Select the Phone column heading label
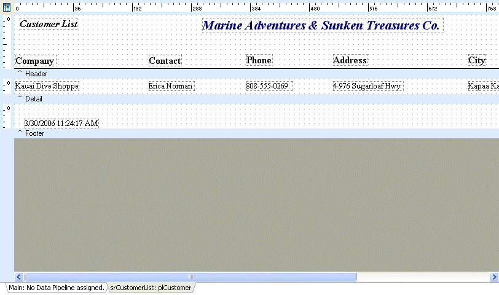 (x=259, y=60)
